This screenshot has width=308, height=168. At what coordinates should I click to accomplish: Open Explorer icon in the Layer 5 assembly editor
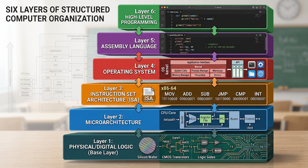162,36
